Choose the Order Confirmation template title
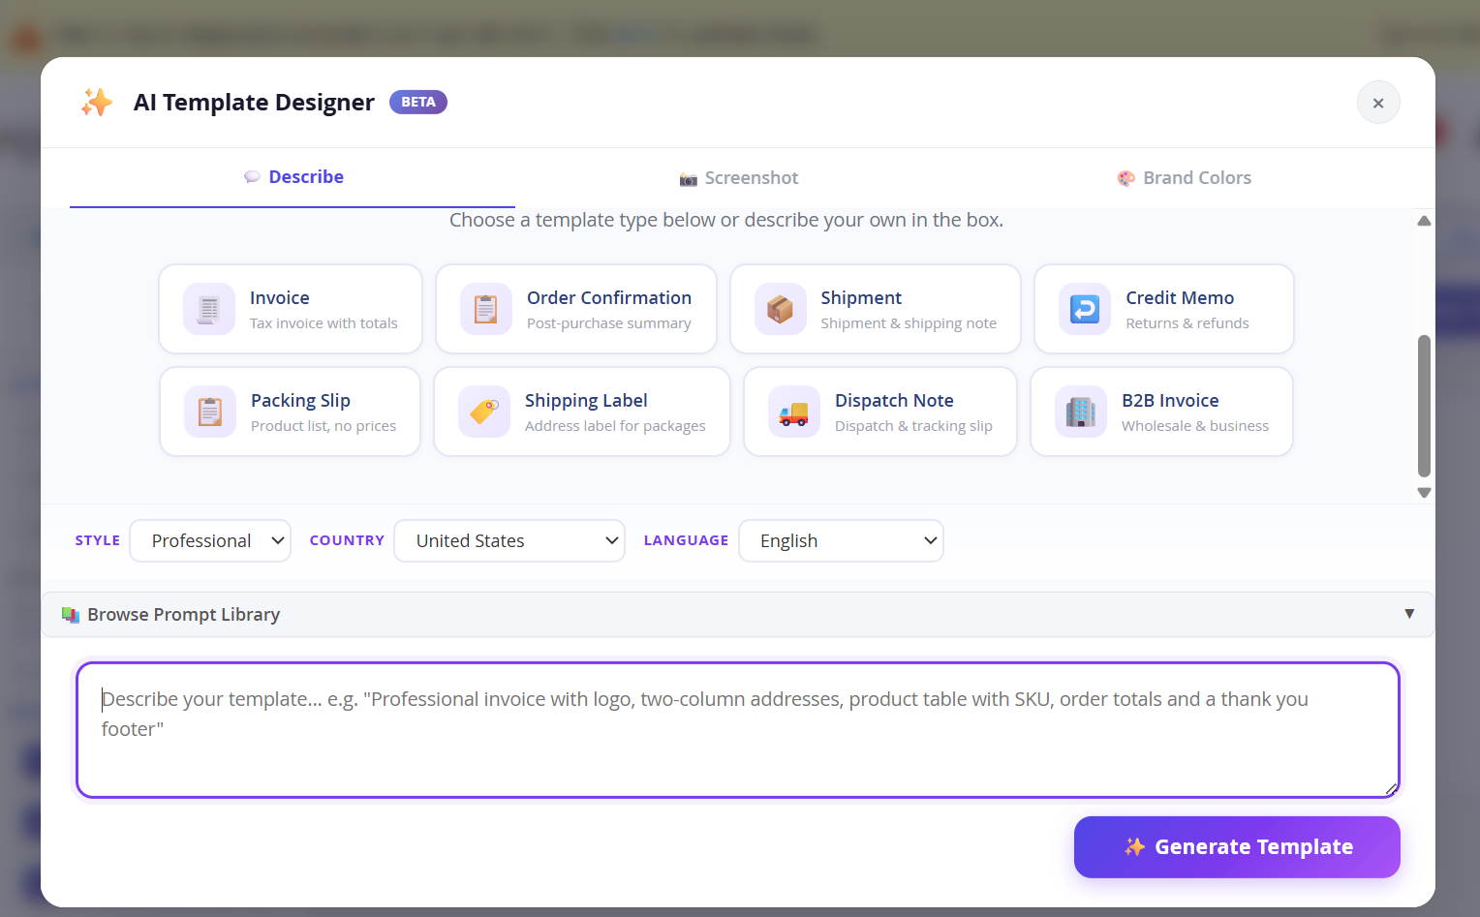The image size is (1480, 917). [x=609, y=298]
